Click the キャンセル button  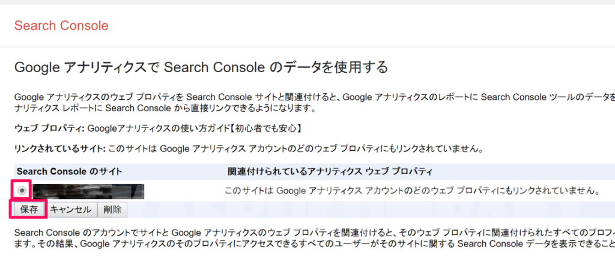click(x=71, y=210)
